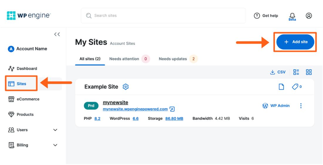The height and width of the screenshot is (165, 323).
Task: Click the WordPress 6.6 version link
Action: click(x=136, y=118)
